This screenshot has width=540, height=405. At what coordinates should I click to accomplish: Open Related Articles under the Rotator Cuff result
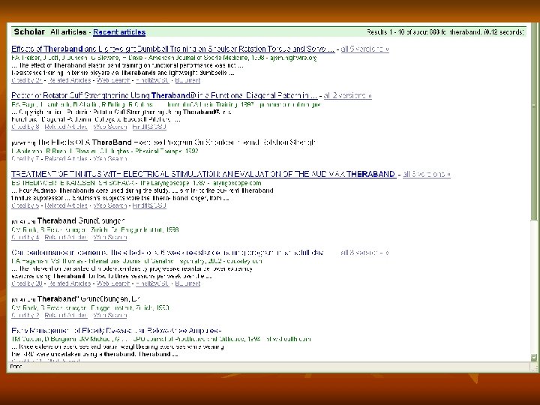[66, 127]
